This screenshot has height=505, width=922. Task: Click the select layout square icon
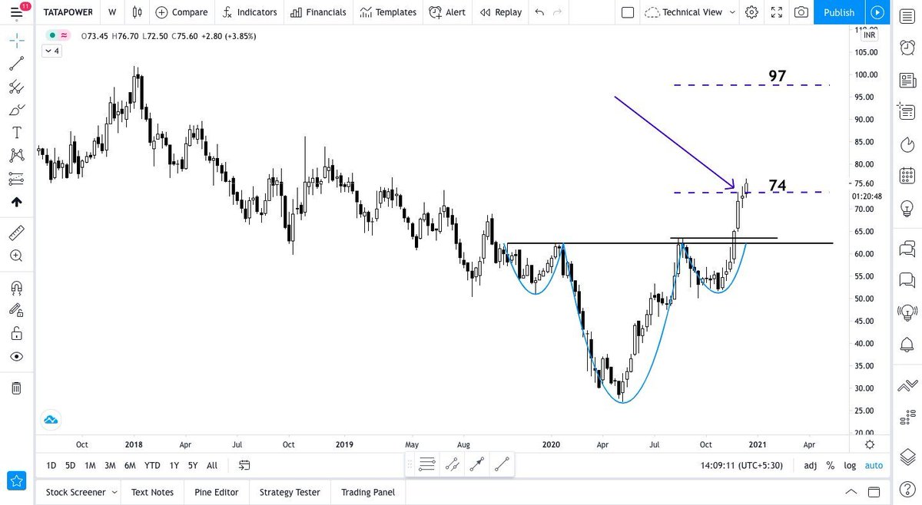pyautogui.click(x=628, y=12)
